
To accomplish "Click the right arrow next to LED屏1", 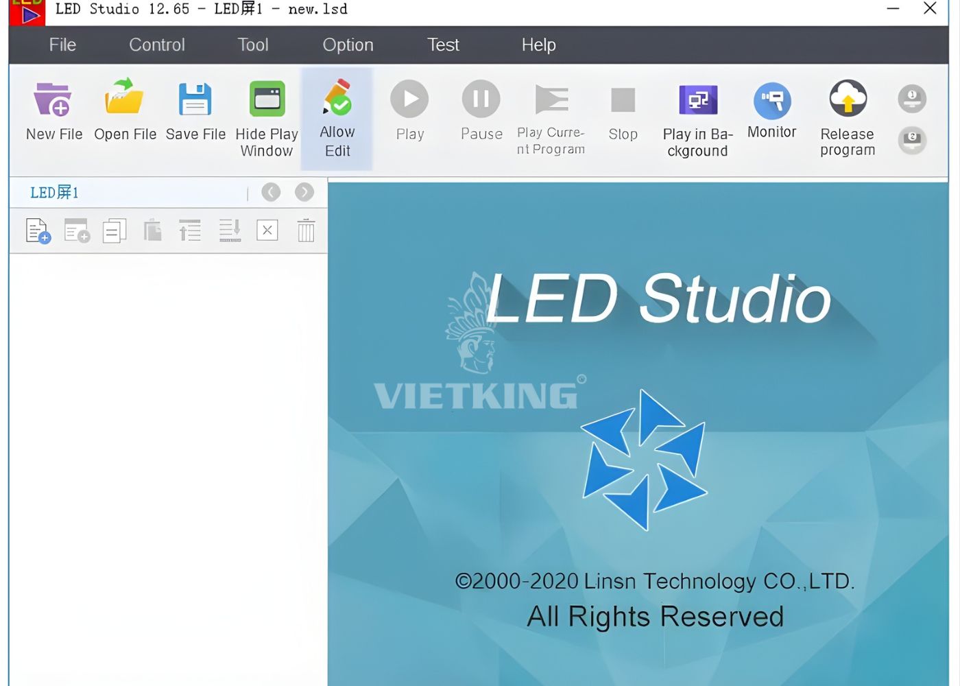I will [x=304, y=192].
